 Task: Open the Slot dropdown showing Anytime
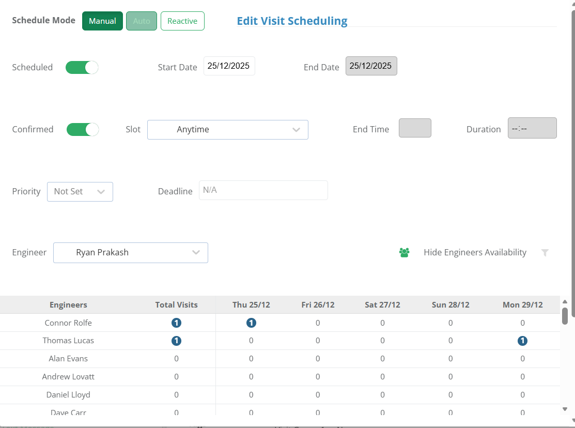pos(228,130)
